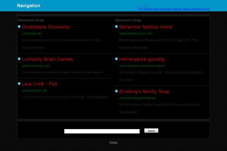
Task: Open the Ernsting's family Shop listing
Action: [144, 91]
